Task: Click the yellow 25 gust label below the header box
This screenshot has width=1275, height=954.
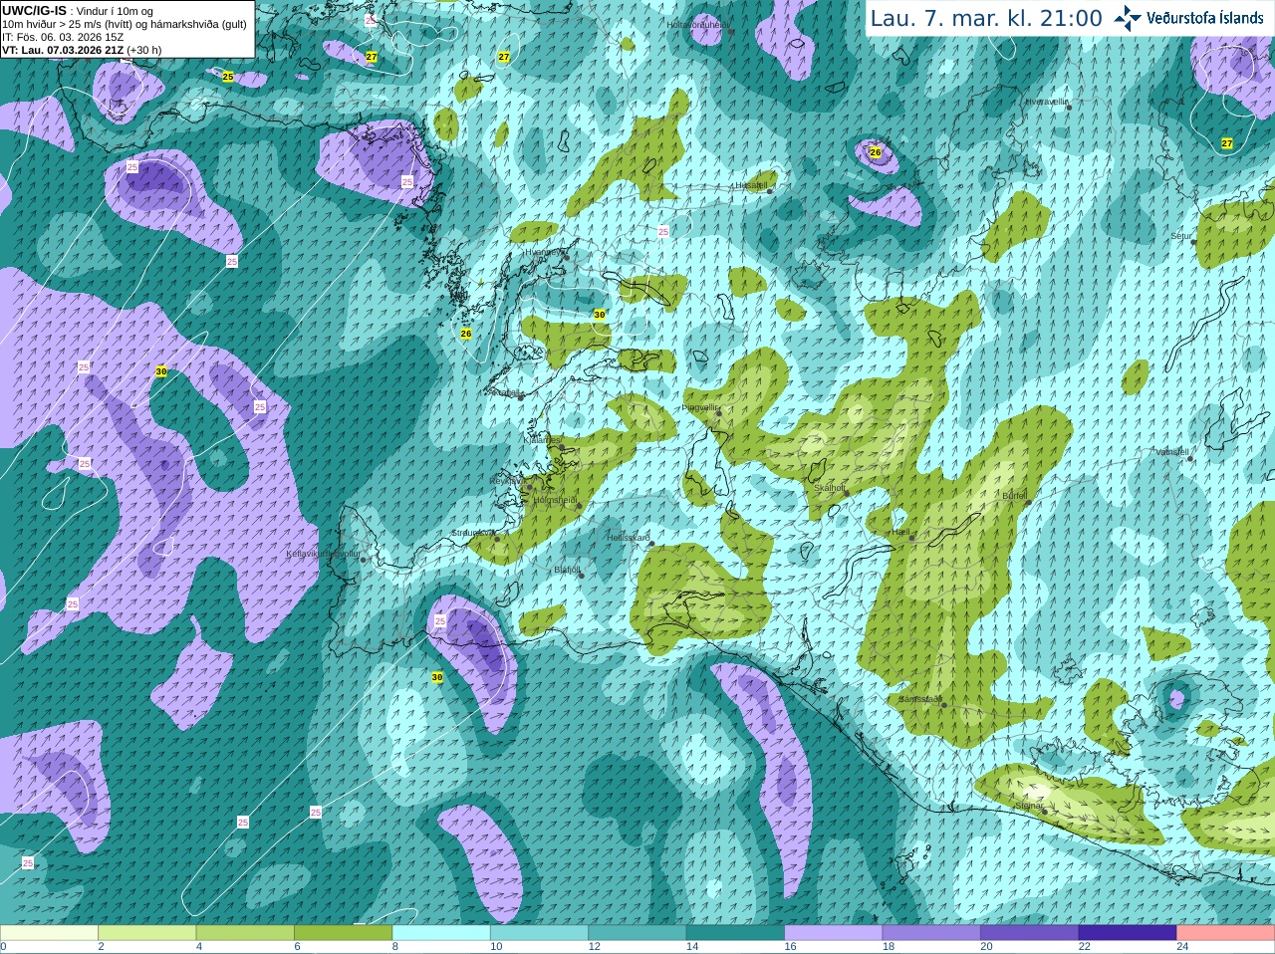Action: (228, 77)
